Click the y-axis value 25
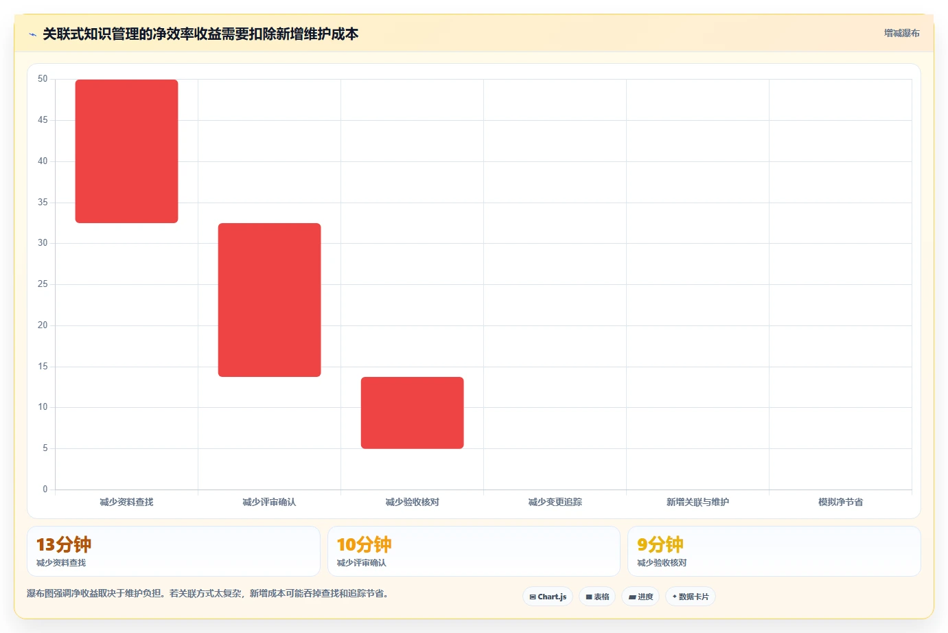Screen dimensions: 948x633 click(43, 284)
